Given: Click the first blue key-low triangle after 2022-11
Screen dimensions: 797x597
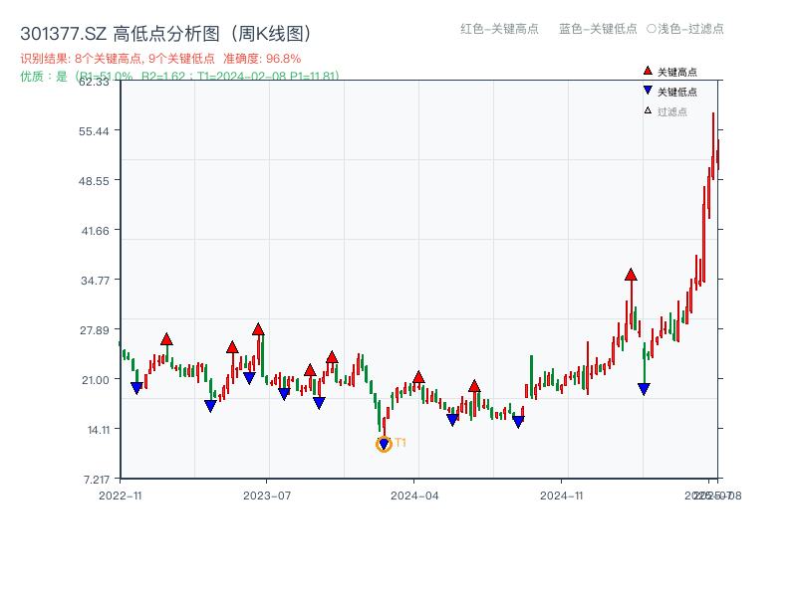Looking at the screenshot, I should 136,388.
